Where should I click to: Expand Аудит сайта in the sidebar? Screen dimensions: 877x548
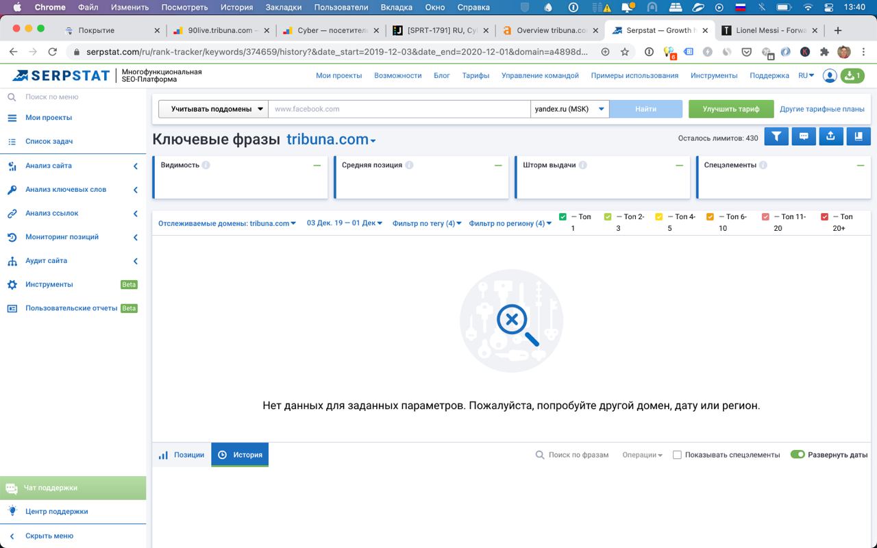(x=73, y=261)
